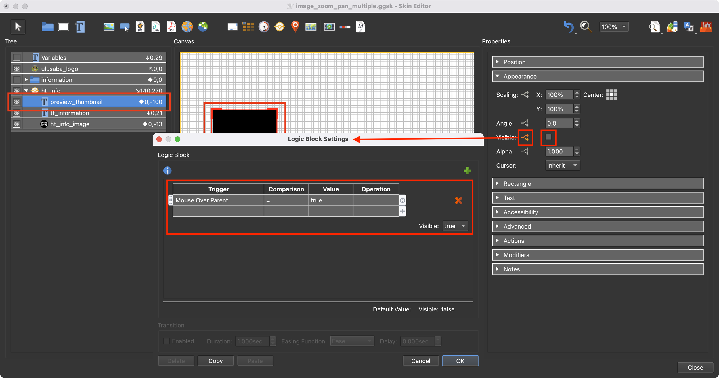Click the Cancel button
Image resolution: width=719 pixels, height=378 pixels.
tap(420, 361)
